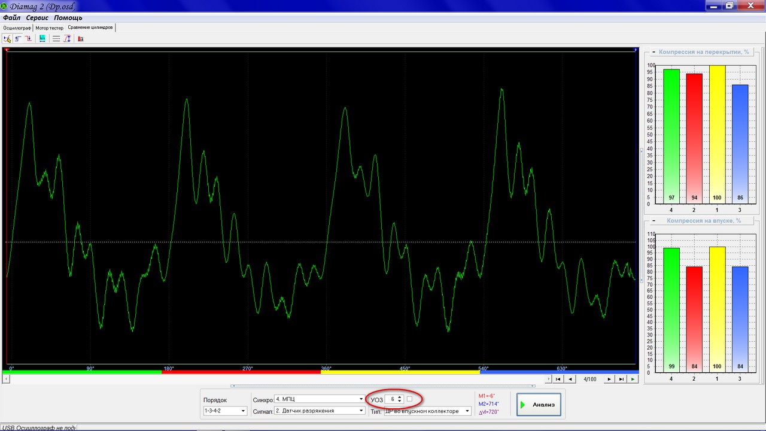
Task: Start the Анализ button
Action: [539, 405]
